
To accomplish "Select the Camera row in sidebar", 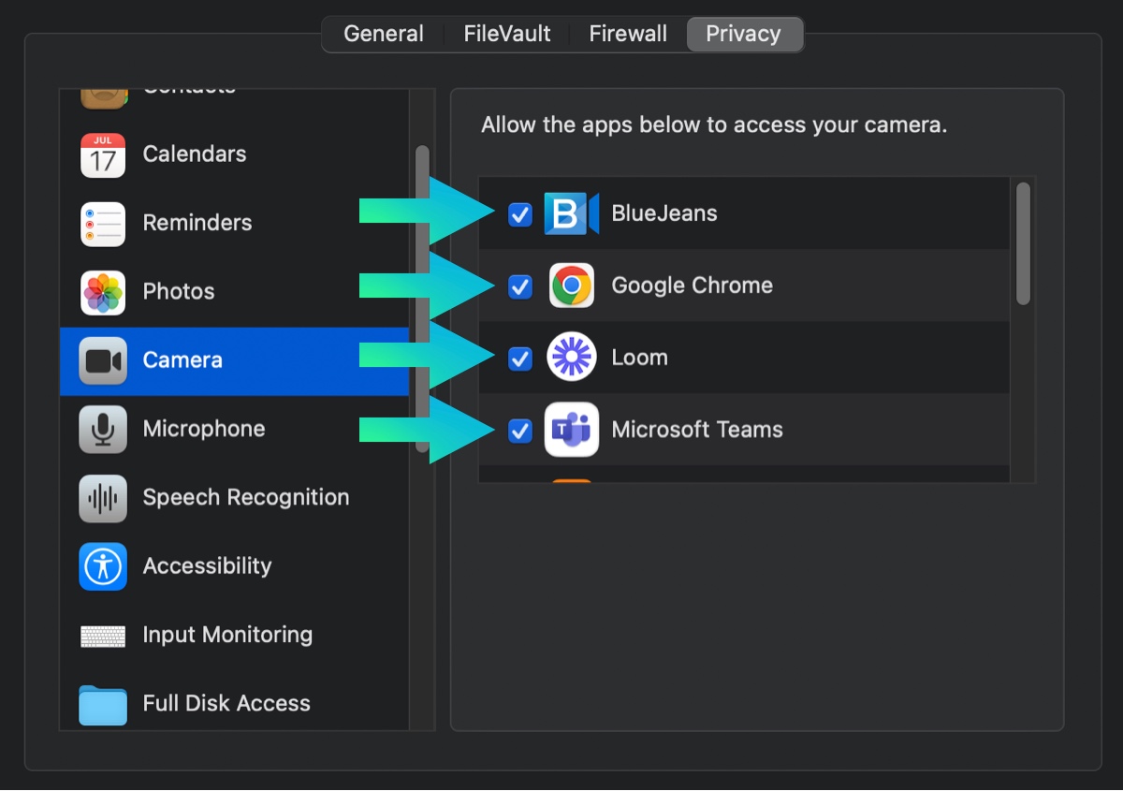I will [x=234, y=361].
